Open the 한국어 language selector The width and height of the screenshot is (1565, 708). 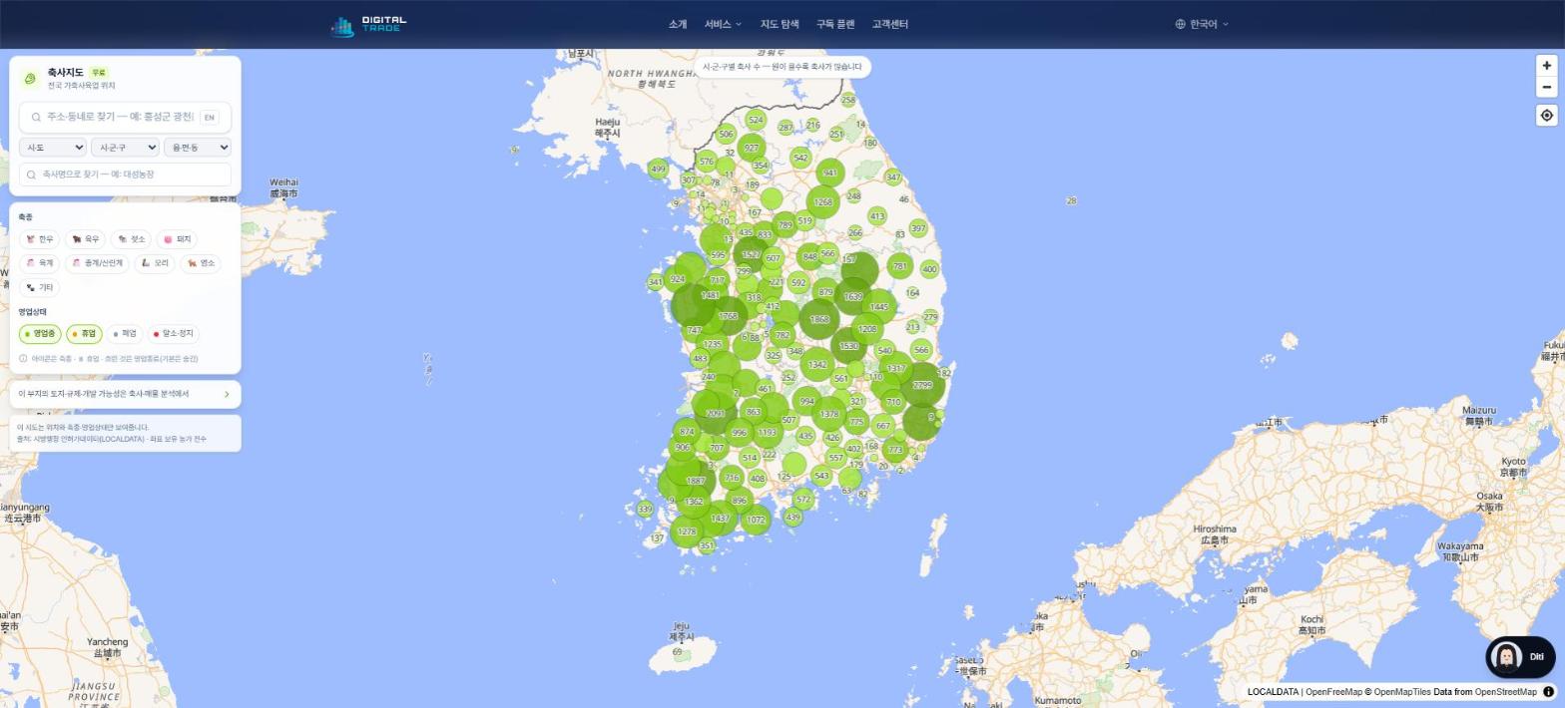coord(1203,24)
